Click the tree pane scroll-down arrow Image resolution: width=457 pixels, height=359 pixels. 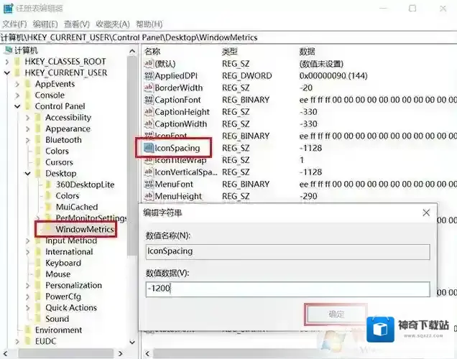[132, 342]
